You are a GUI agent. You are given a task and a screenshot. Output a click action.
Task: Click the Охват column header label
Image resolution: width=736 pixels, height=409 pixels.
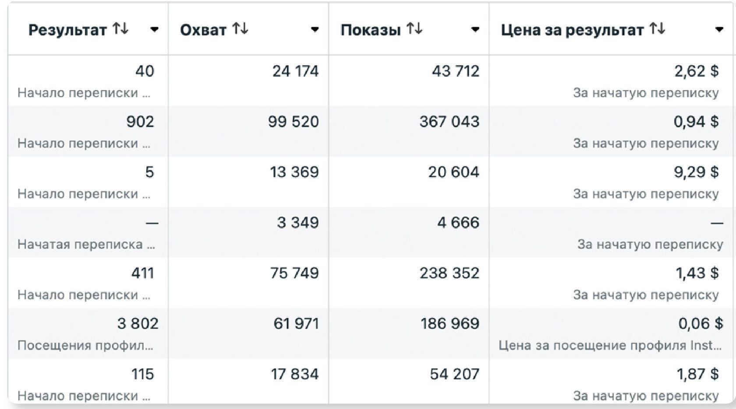(x=203, y=30)
